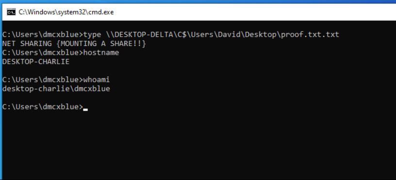Click the prompt before the hostname command
The width and height of the screenshot is (396, 180).
[x=43, y=53]
